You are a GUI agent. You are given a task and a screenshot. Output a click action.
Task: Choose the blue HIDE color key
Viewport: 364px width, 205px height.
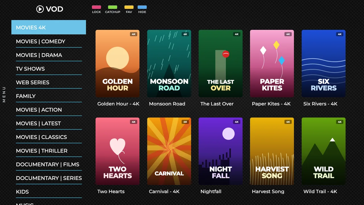[x=142, y=7]
